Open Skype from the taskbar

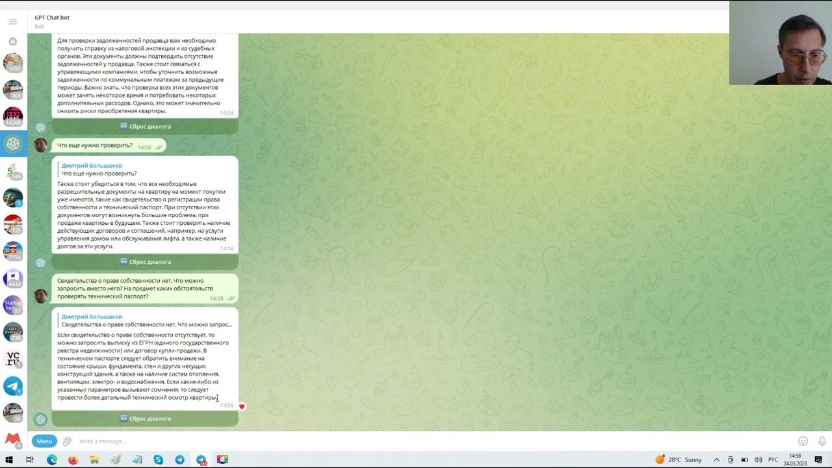point(159,460)
